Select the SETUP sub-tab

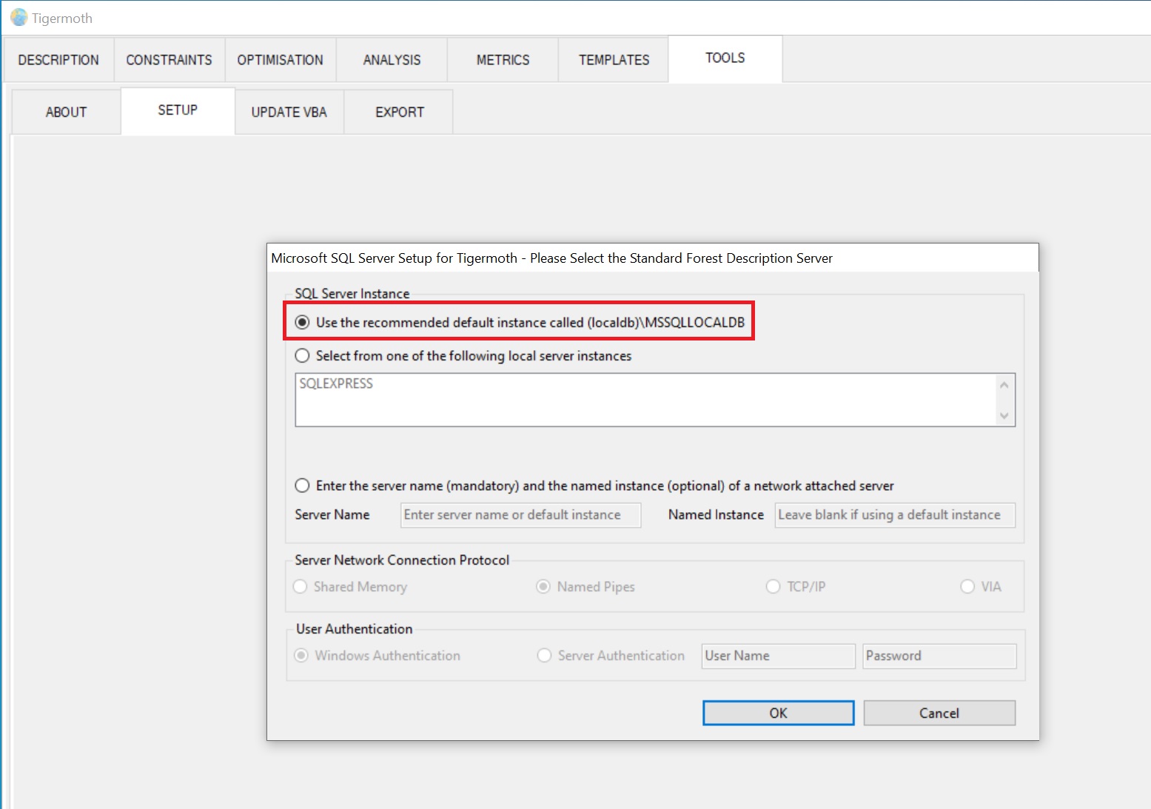coord(178,111)
